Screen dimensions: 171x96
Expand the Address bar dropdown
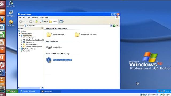point(111,26)
